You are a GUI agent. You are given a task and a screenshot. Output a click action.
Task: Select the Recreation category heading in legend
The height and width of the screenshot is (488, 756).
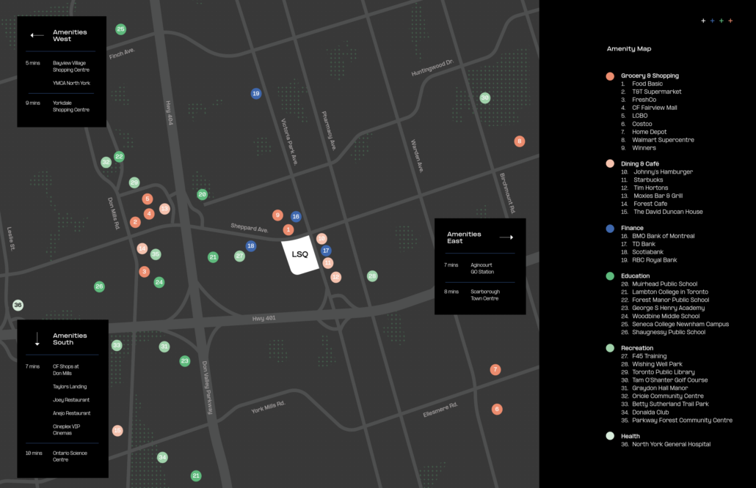click(636, 348)
